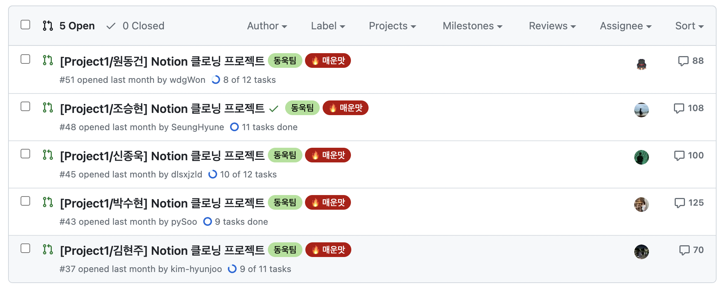Click the comment icon for PR #51
Image resolution: width=725 pixels, height=290 pixels.
click(683, 61)
